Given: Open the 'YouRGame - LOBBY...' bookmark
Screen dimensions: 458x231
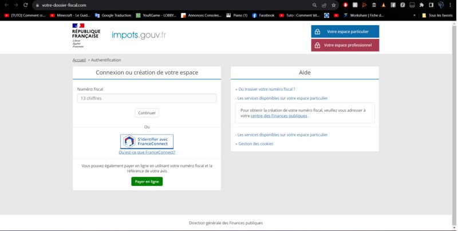Looking at the screenshot, I should tap(156, 15).
